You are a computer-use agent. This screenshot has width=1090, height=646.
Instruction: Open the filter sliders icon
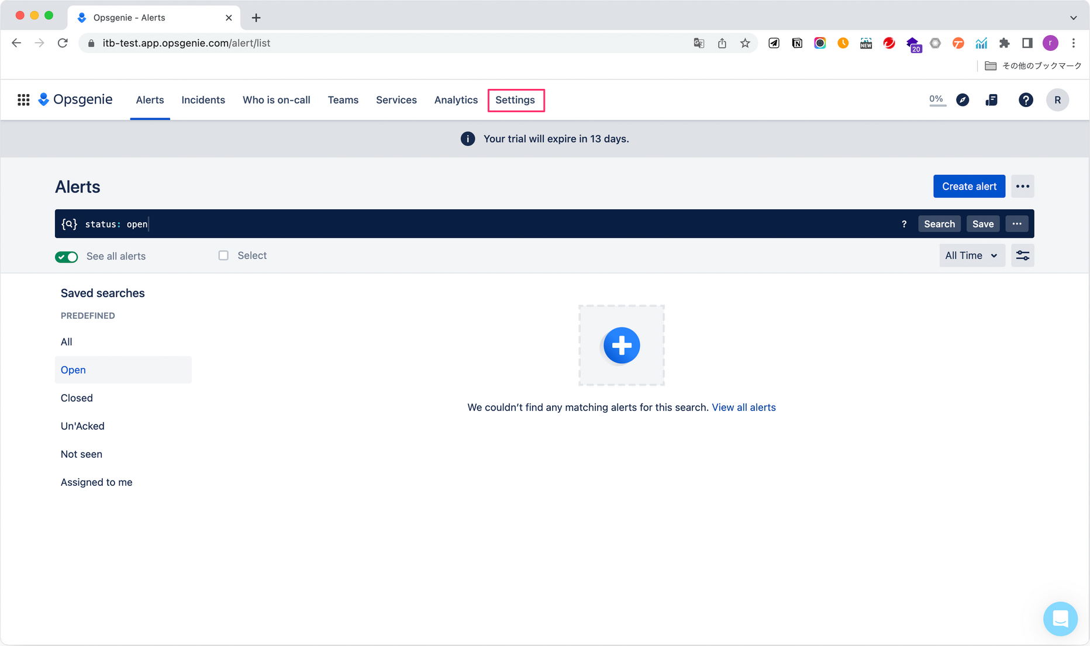click(x=1022, y=255)
